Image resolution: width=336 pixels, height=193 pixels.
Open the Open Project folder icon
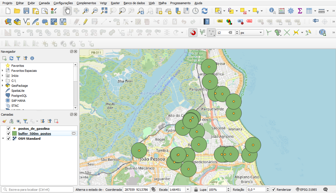(x=17, y=11)
